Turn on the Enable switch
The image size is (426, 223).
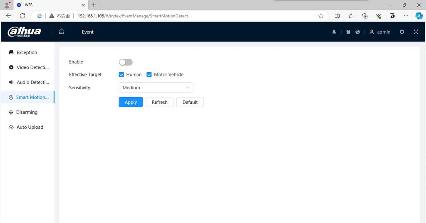coord(126,62)
